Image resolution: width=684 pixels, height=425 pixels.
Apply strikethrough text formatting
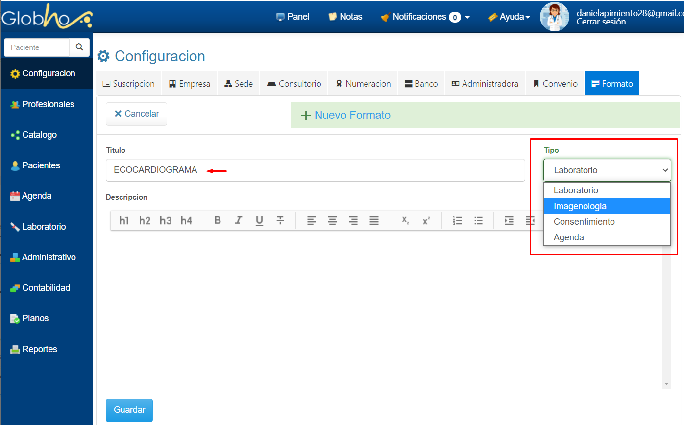click(280, 220)
